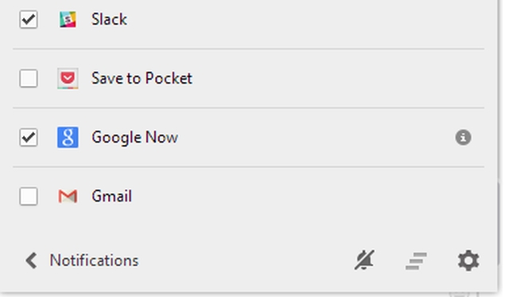This screenshot has height=297, width=505.
Task: Click the blue Google Now icon
Action: pyautogui.click(x=68, y=138)
